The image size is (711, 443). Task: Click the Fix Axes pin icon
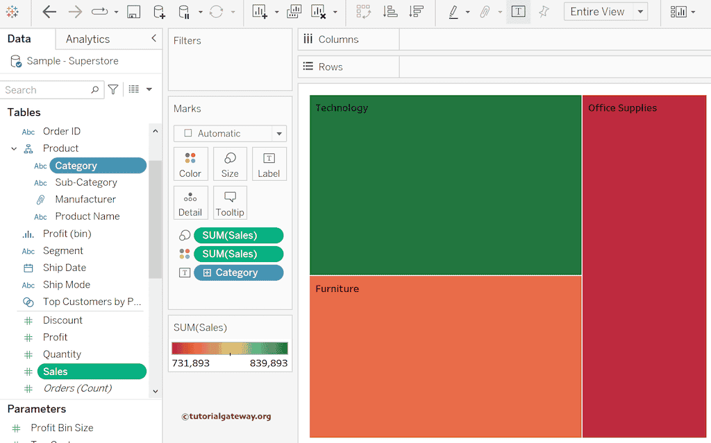[544, 12]
